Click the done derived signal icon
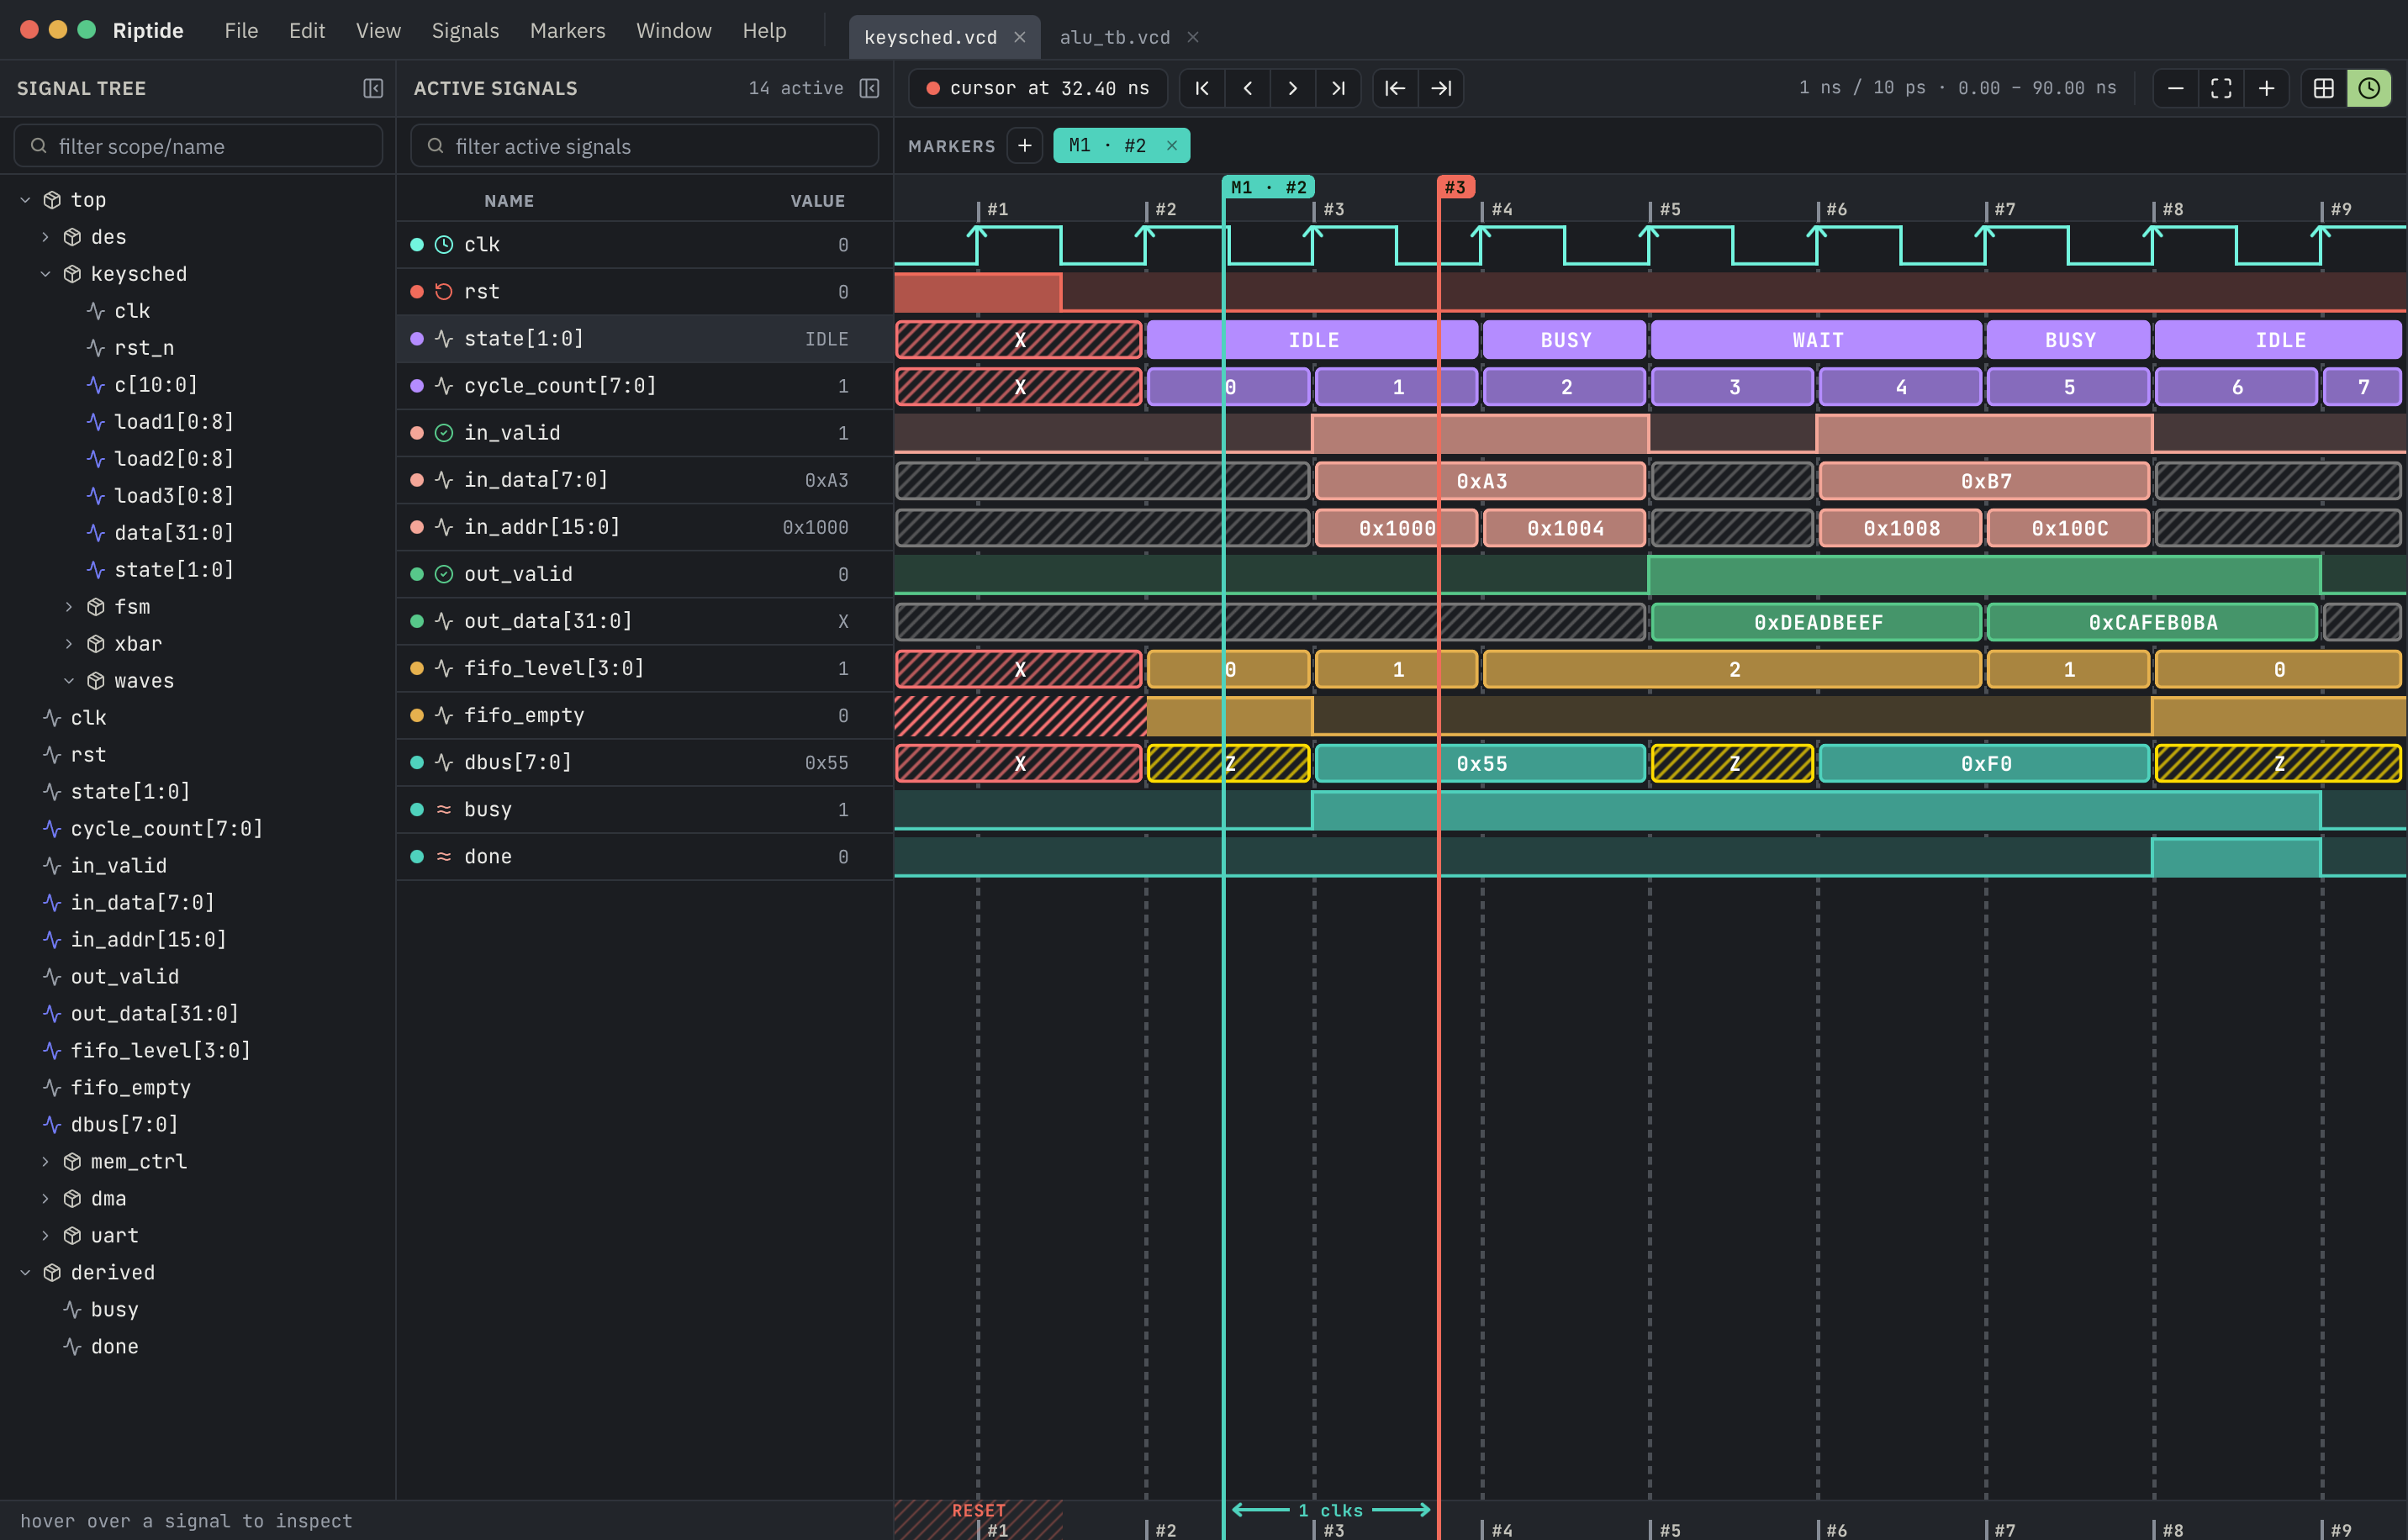 [x=444, y=856]
